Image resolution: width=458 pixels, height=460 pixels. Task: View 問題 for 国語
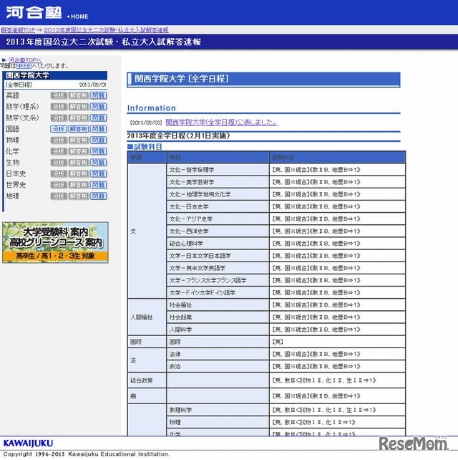(99, 129)
